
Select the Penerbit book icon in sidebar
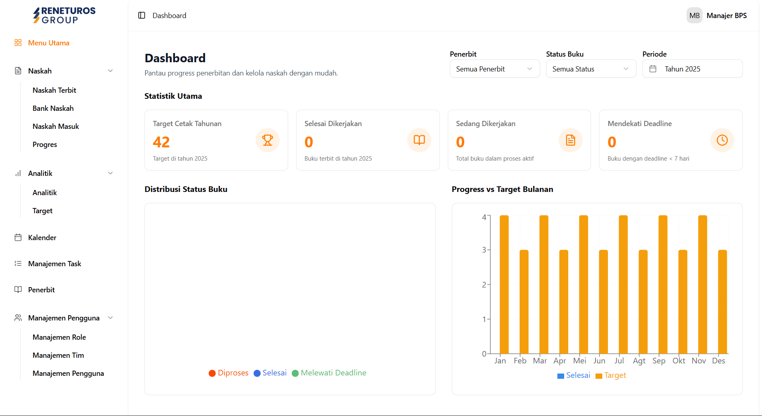click(x=18, y=290)
